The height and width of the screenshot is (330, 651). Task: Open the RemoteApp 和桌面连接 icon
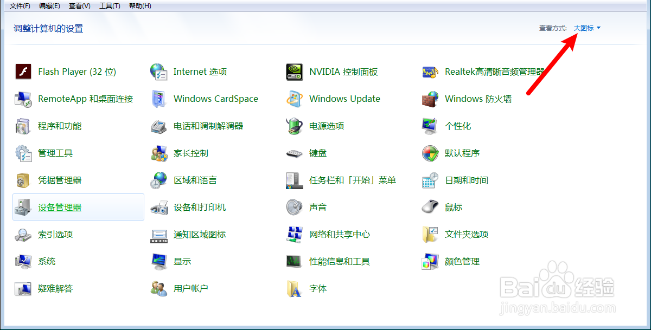tap(23, 99)
